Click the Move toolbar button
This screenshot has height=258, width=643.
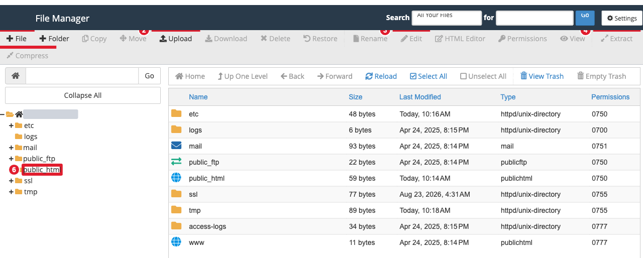pos(133,39)
